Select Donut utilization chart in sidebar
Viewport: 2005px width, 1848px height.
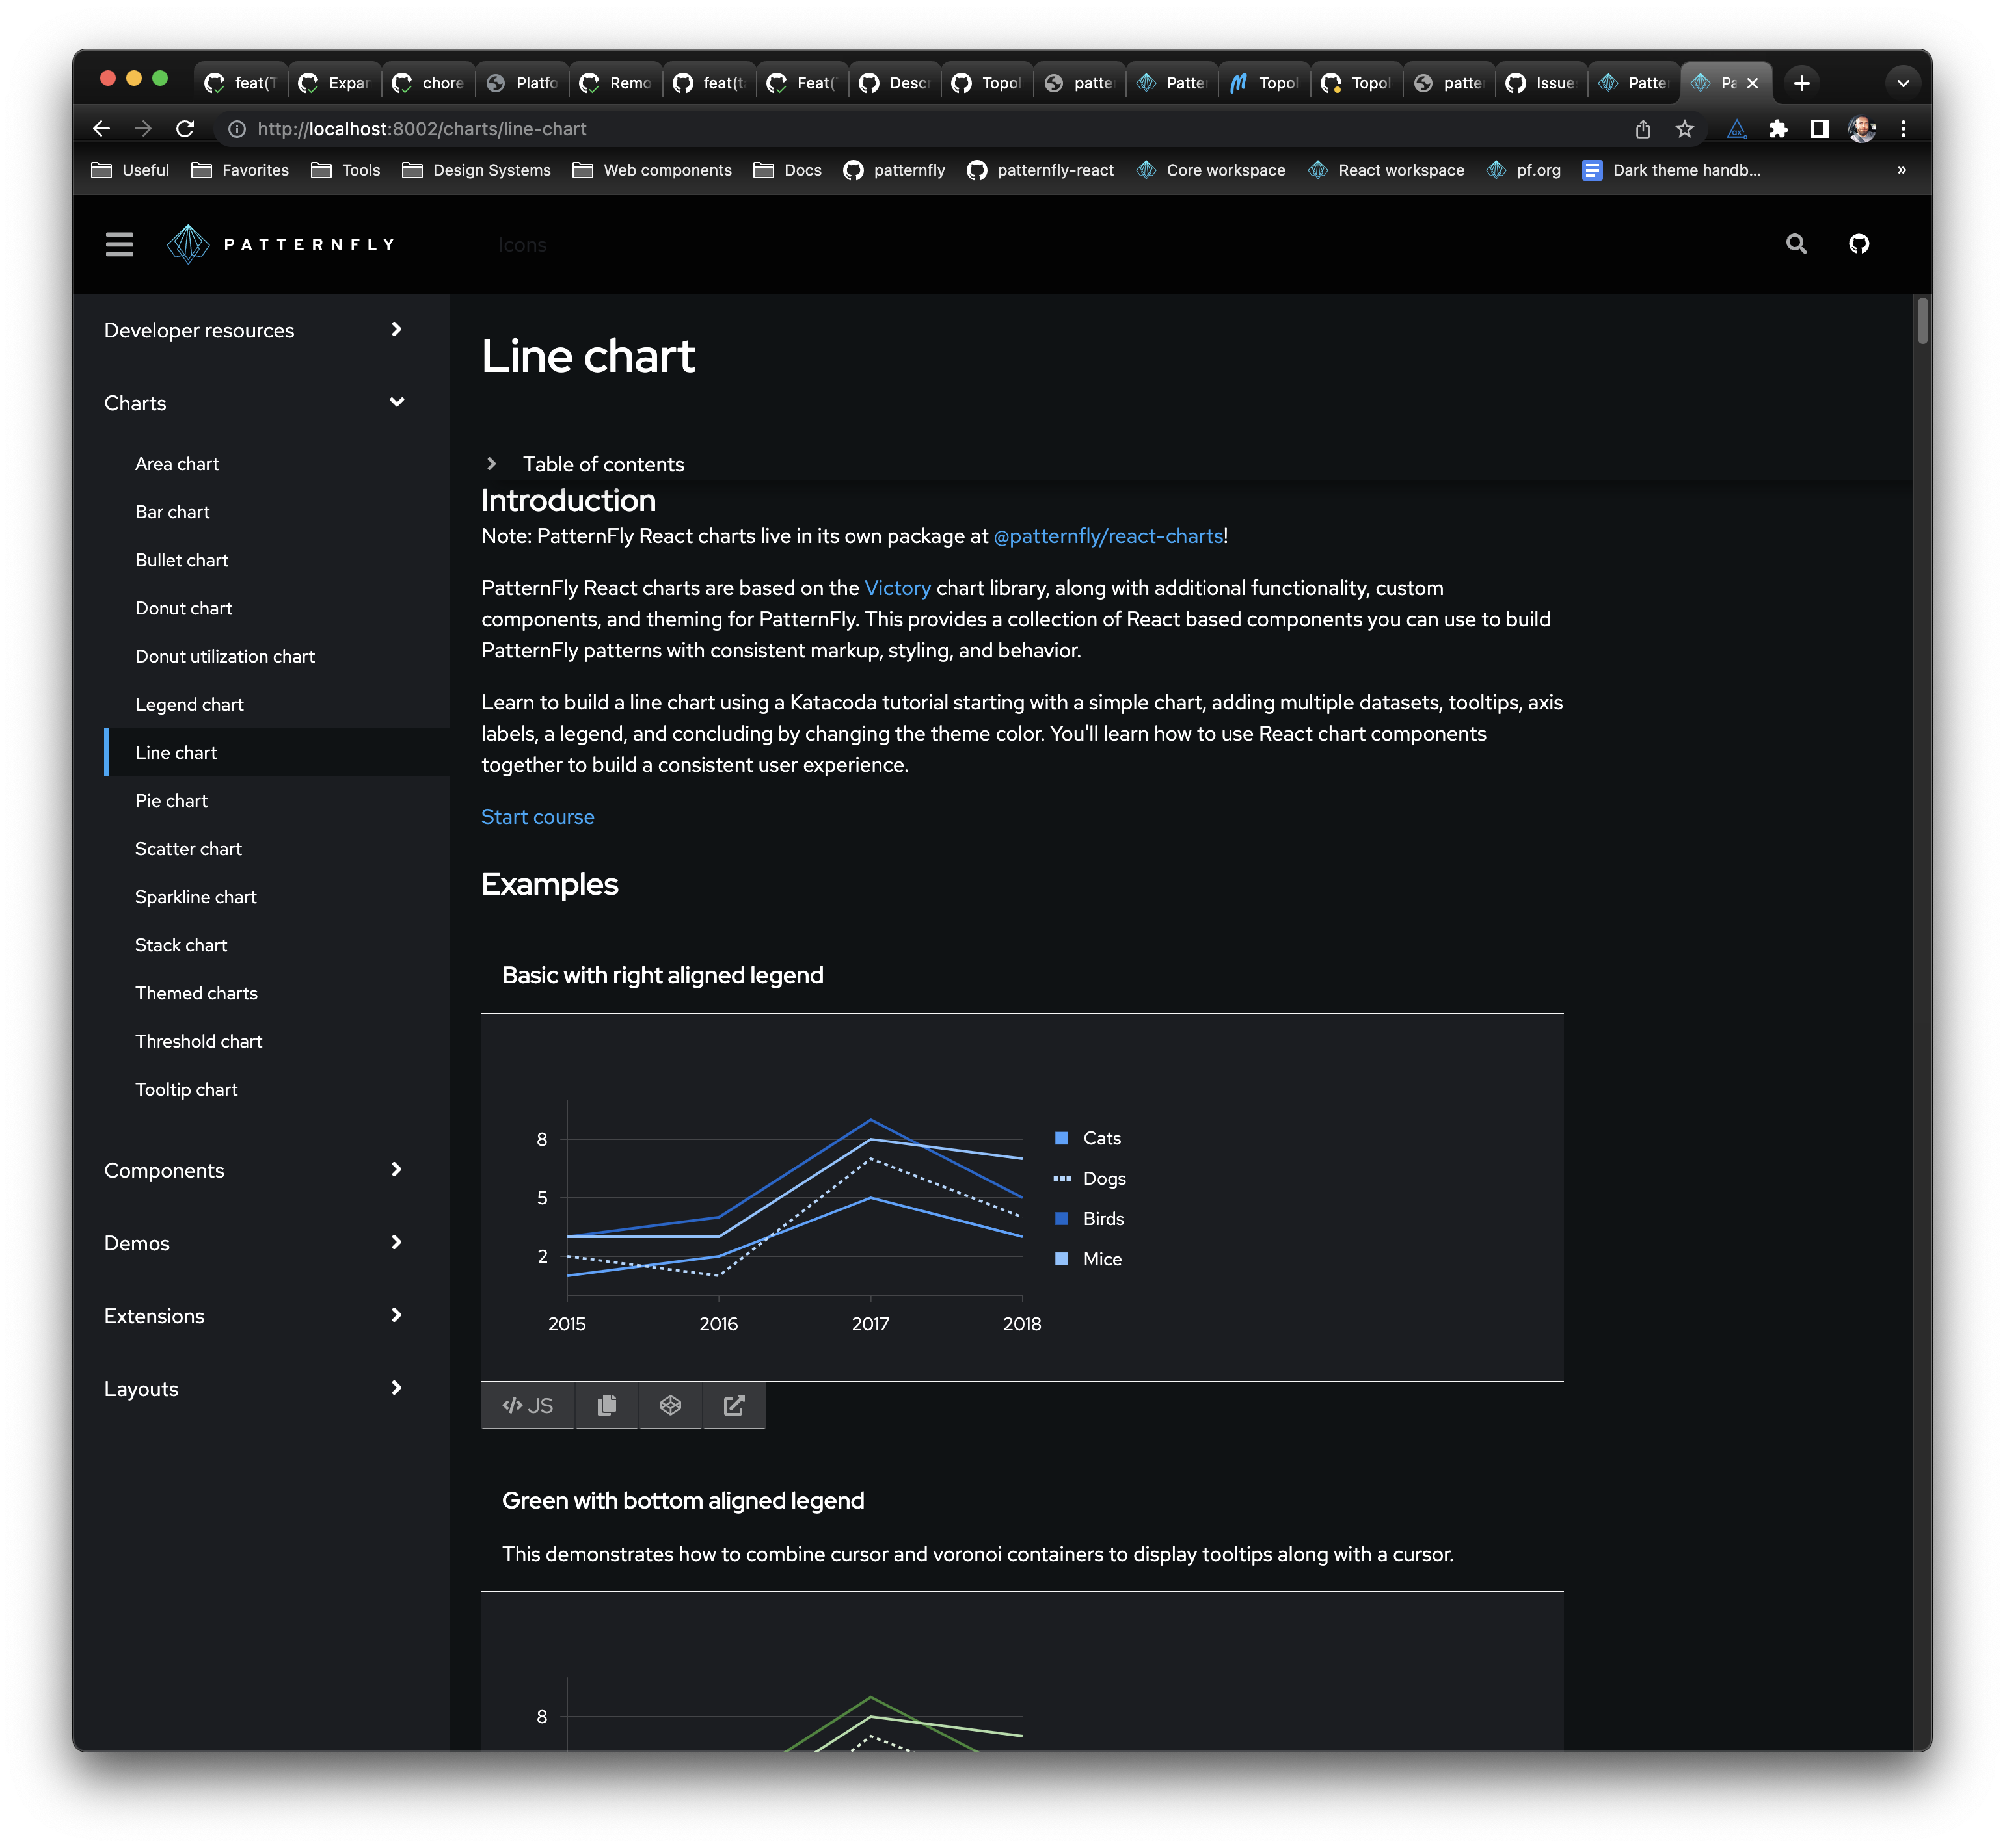[225, 656]
